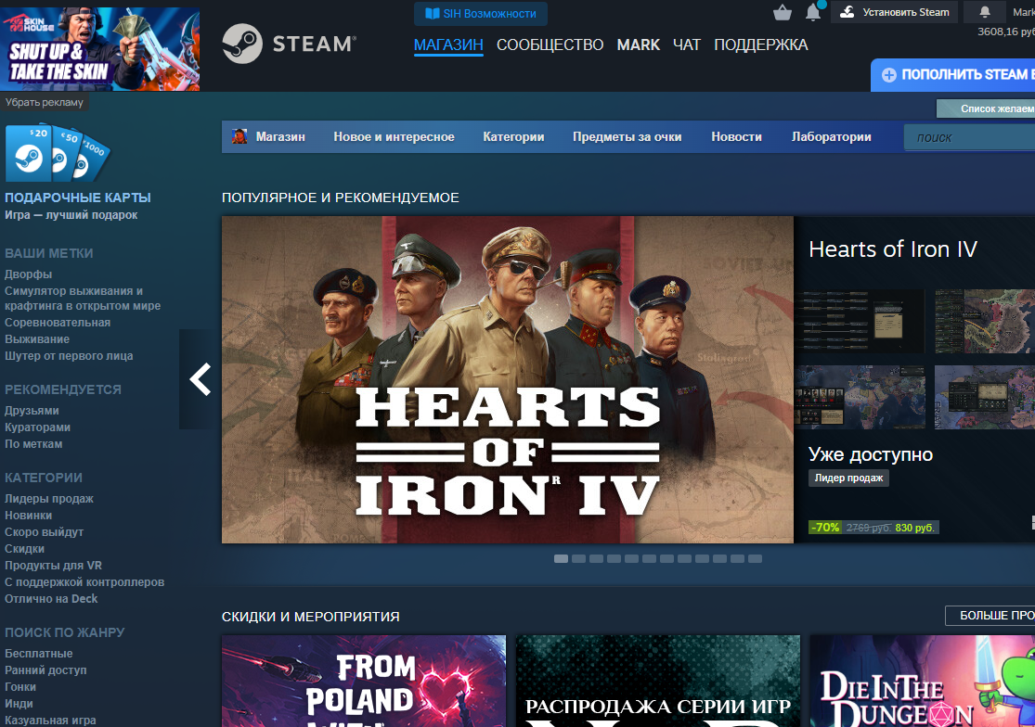Open Скидки category
Viewport: 1035px width, 727px height.
pos(24,548)
